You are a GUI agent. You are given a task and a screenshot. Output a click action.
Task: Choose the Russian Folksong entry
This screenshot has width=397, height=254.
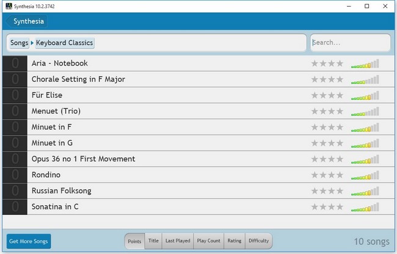point(198,191)
